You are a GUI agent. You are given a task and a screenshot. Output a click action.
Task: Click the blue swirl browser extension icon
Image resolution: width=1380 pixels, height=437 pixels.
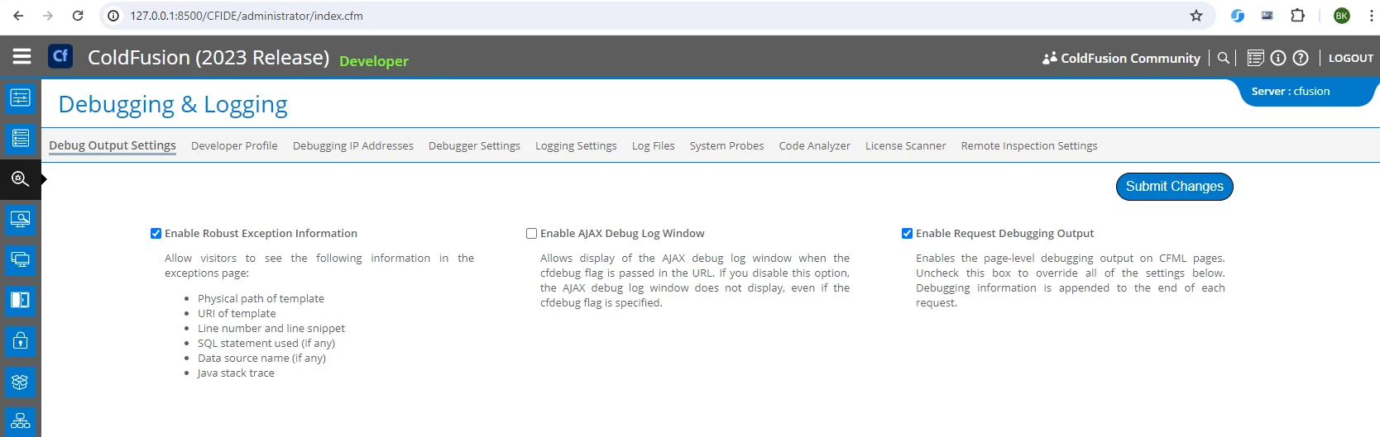tap(1238, 16)
